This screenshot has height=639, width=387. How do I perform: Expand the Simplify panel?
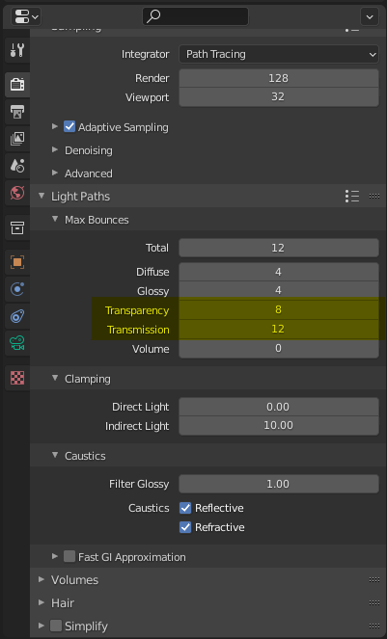(41, 626)
